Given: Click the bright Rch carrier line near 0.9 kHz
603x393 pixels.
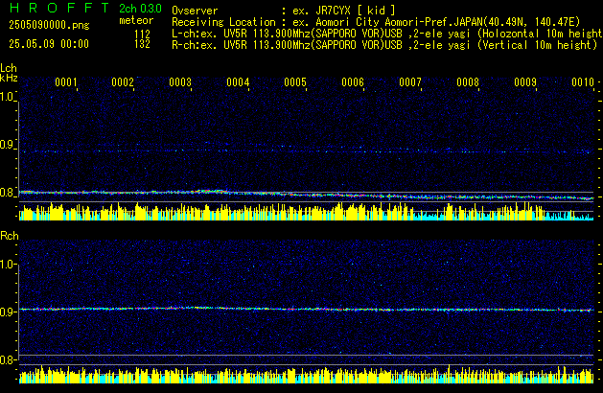Looking at the screenshot, I should 306,309.
